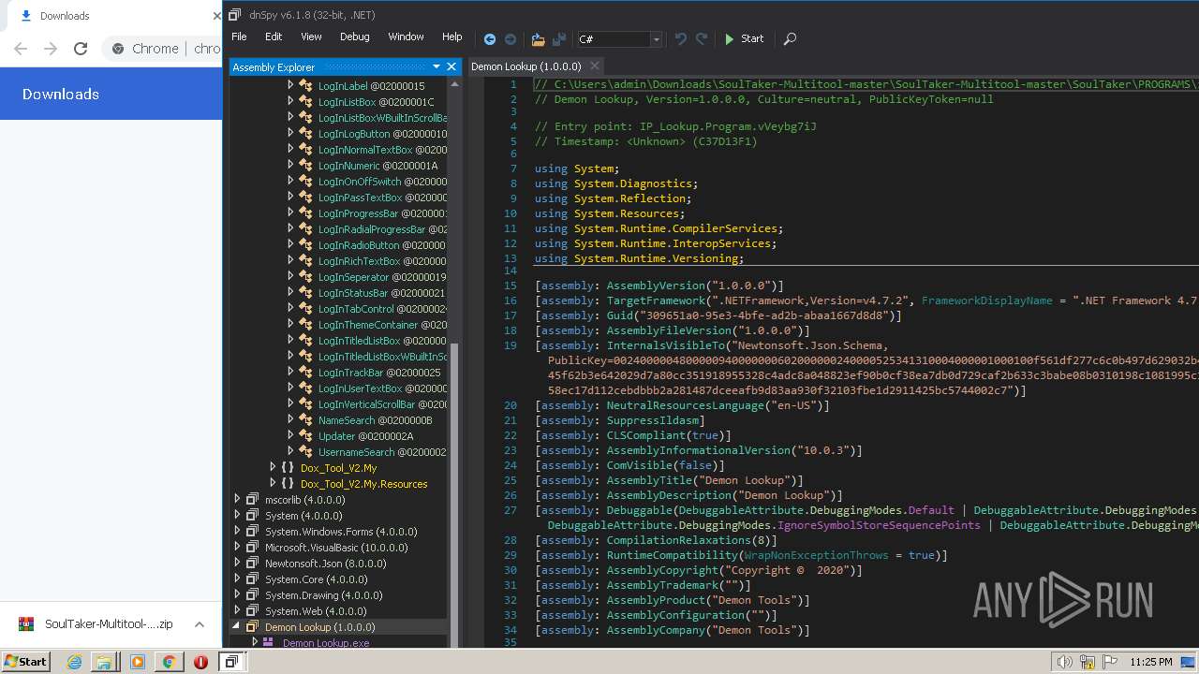Select LogInTabControl in the tree

pos(356,308)
